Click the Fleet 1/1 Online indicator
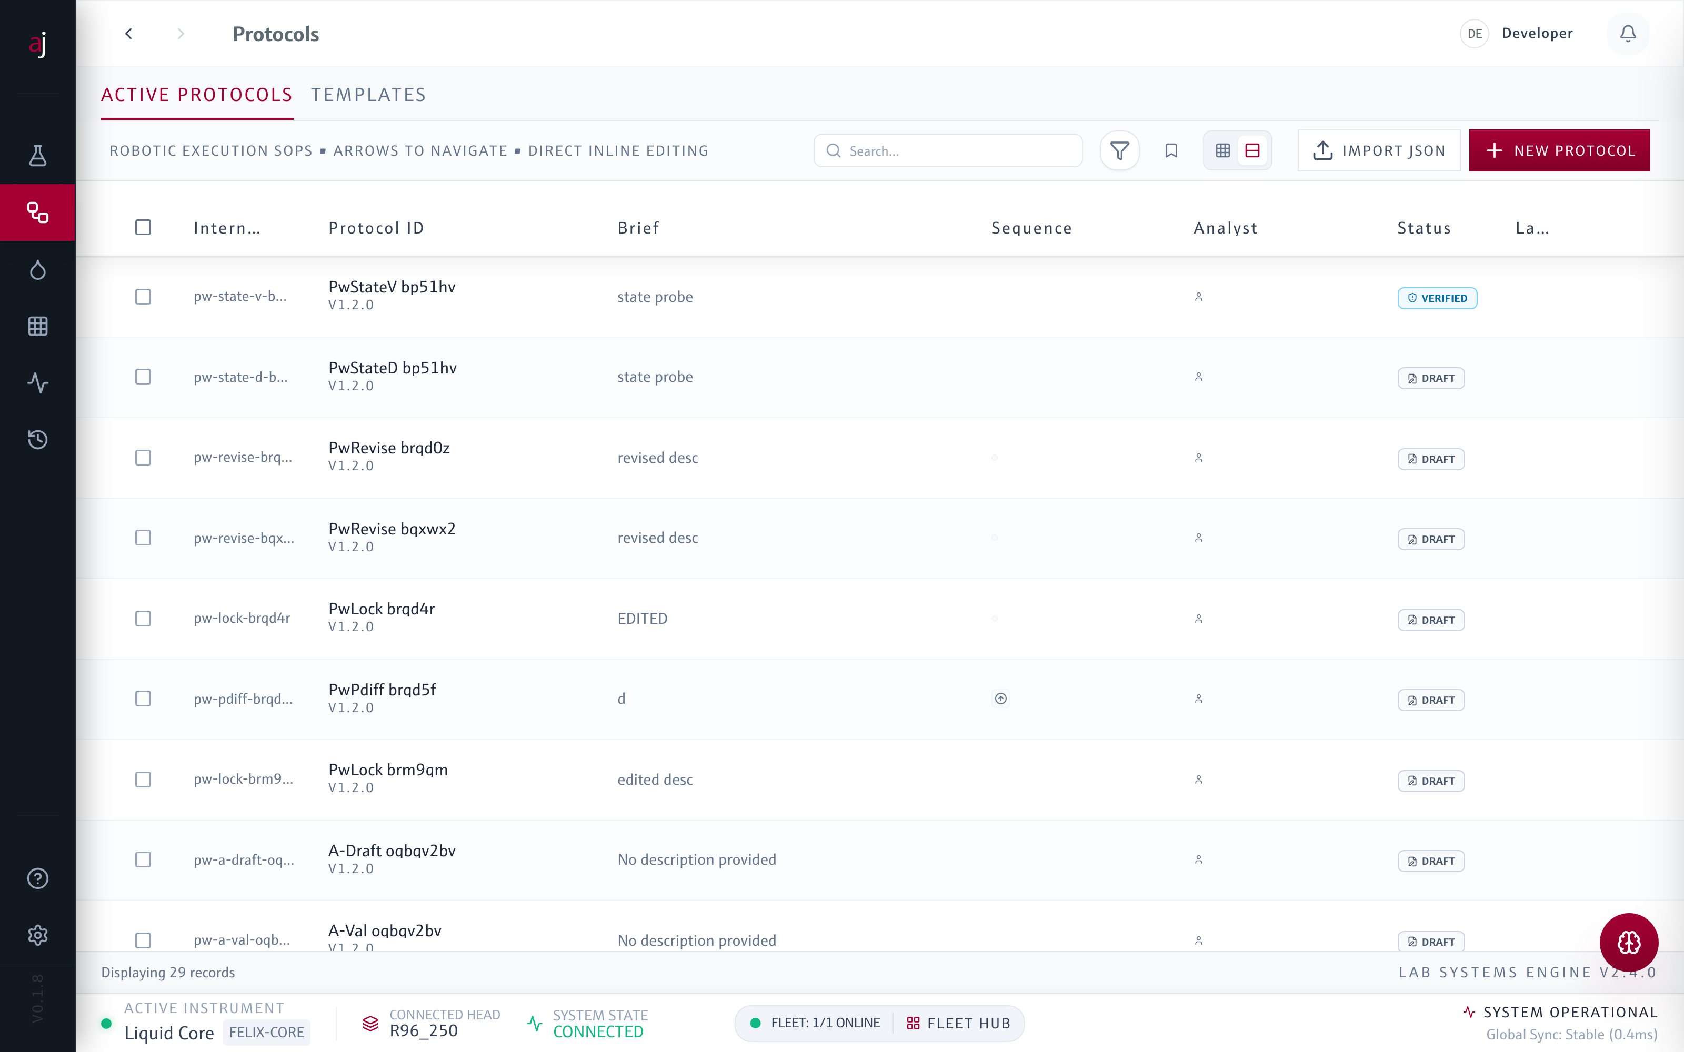Image resolution: width=1684 pixels, height=1052 pixels. click(x=815, y=1024)
